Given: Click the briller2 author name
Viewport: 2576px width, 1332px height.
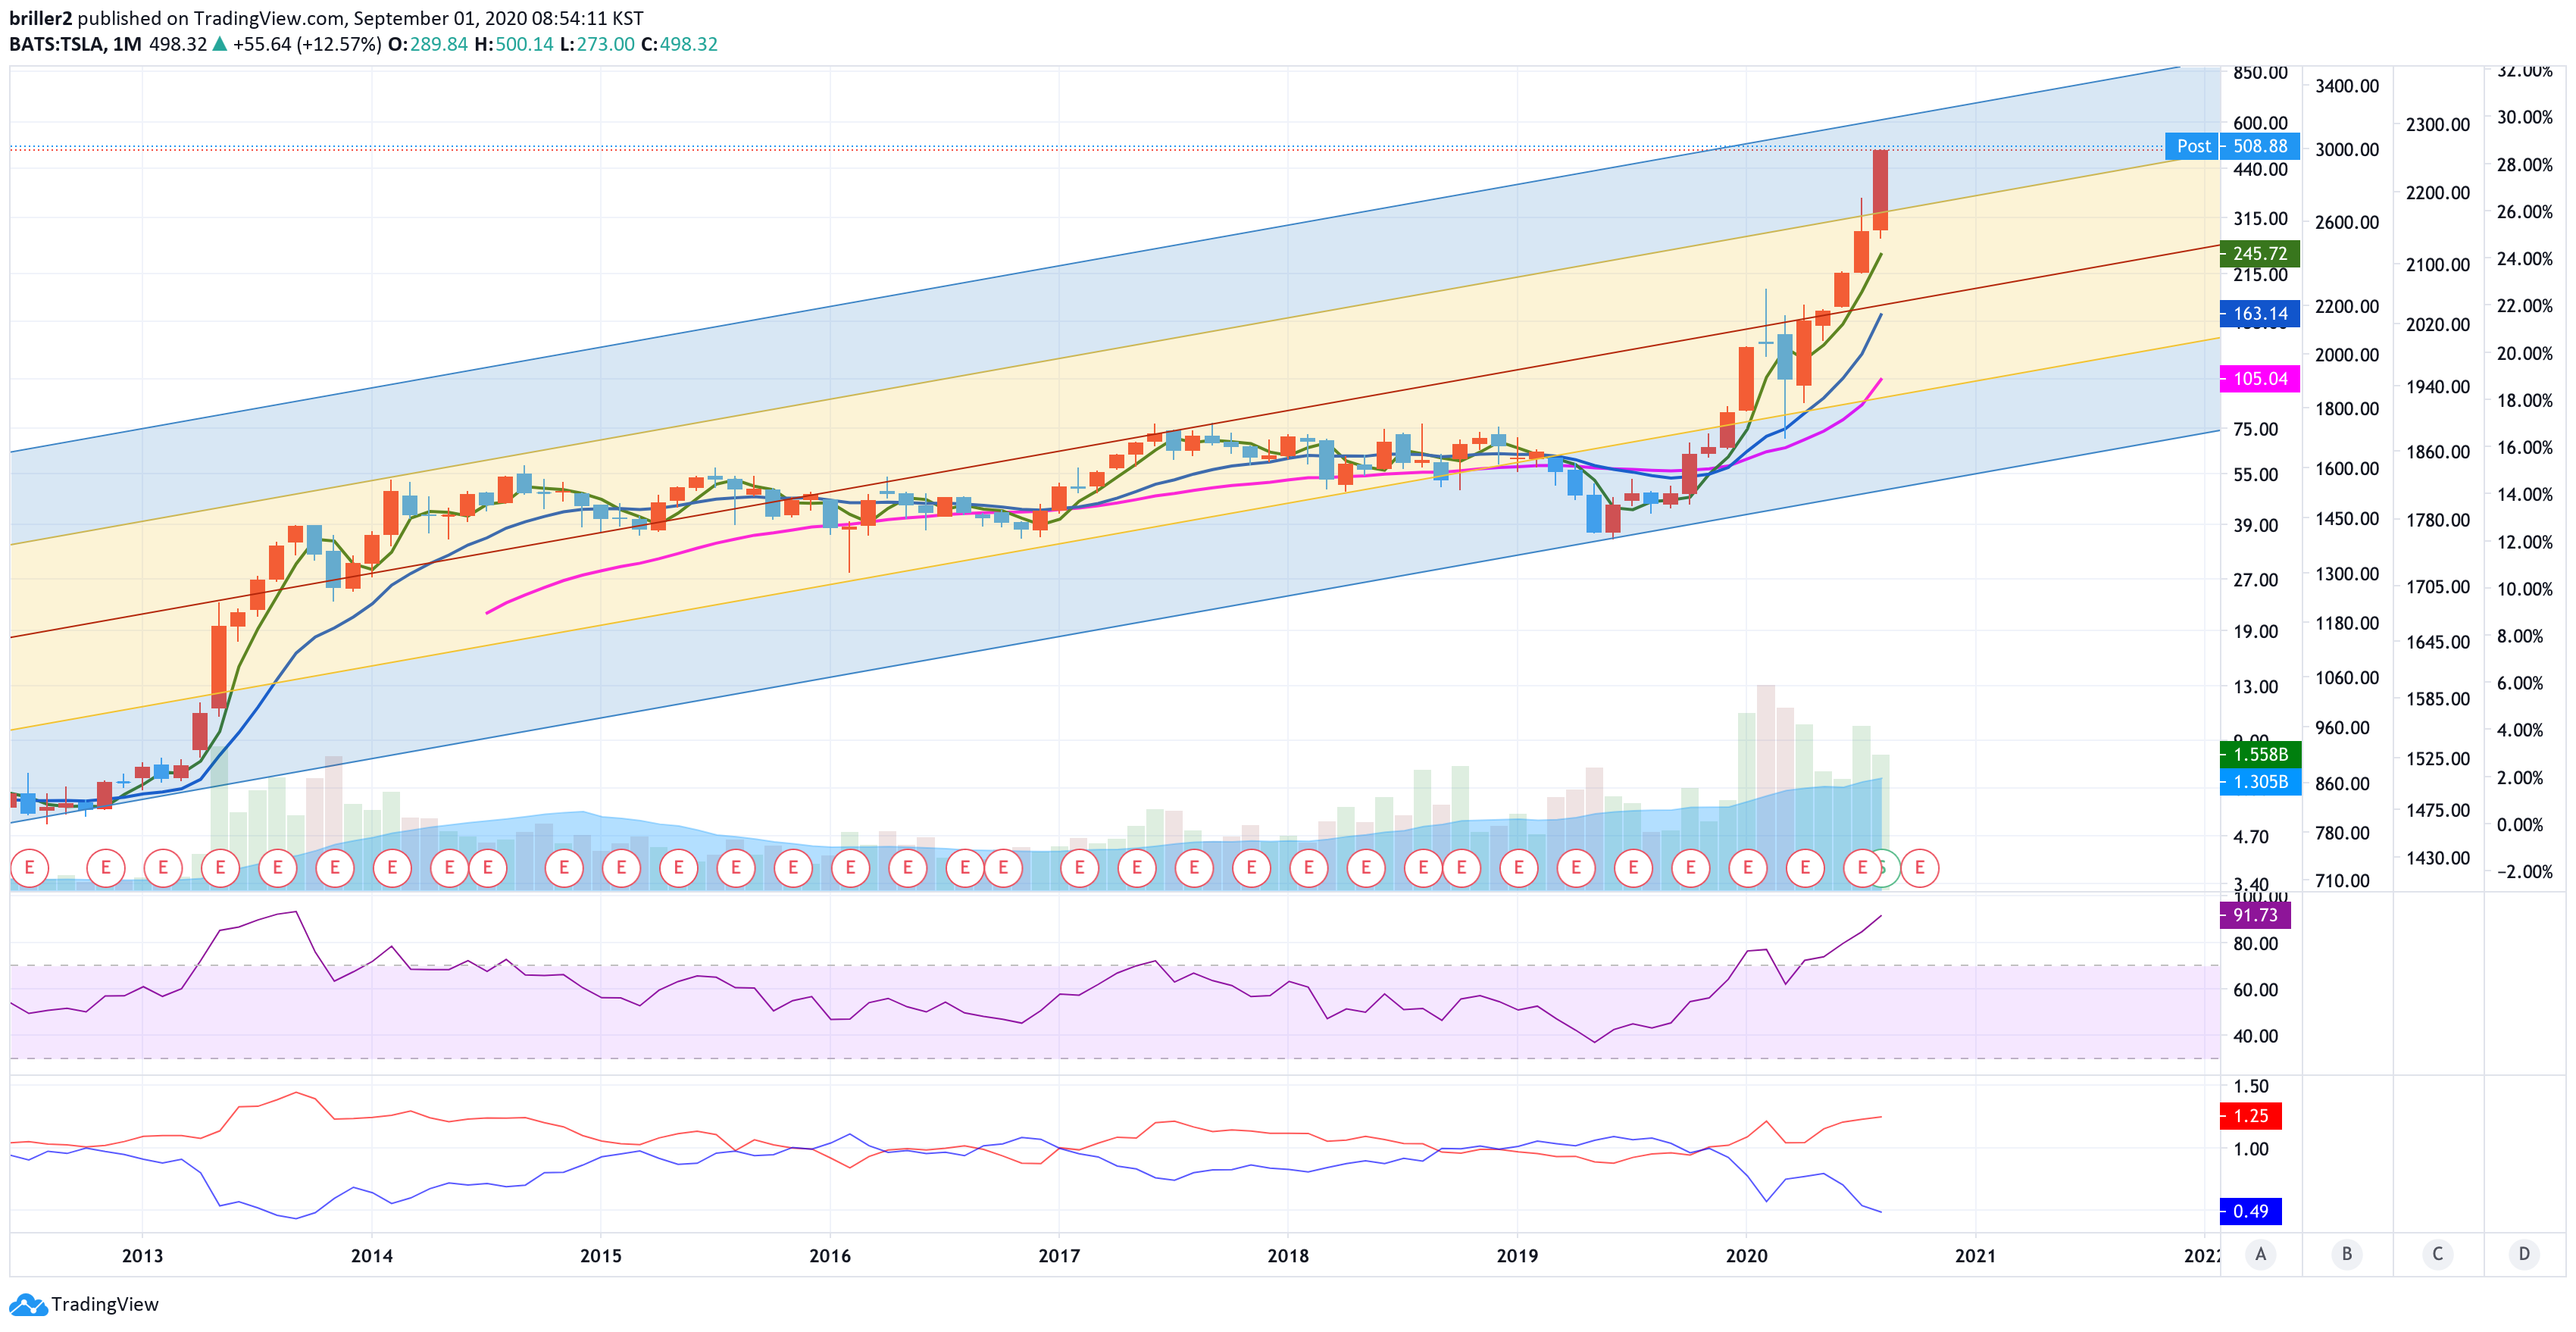Looking at the screenshot, I should tap(41, 18).
